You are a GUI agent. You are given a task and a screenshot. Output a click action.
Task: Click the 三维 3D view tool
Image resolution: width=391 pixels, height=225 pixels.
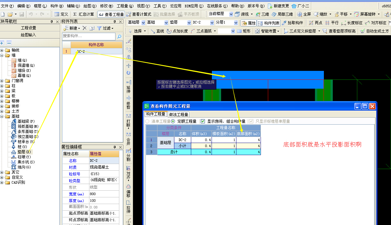(262, 14)
